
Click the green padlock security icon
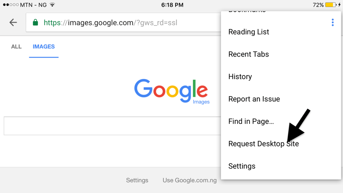click(x=35, y=22)
